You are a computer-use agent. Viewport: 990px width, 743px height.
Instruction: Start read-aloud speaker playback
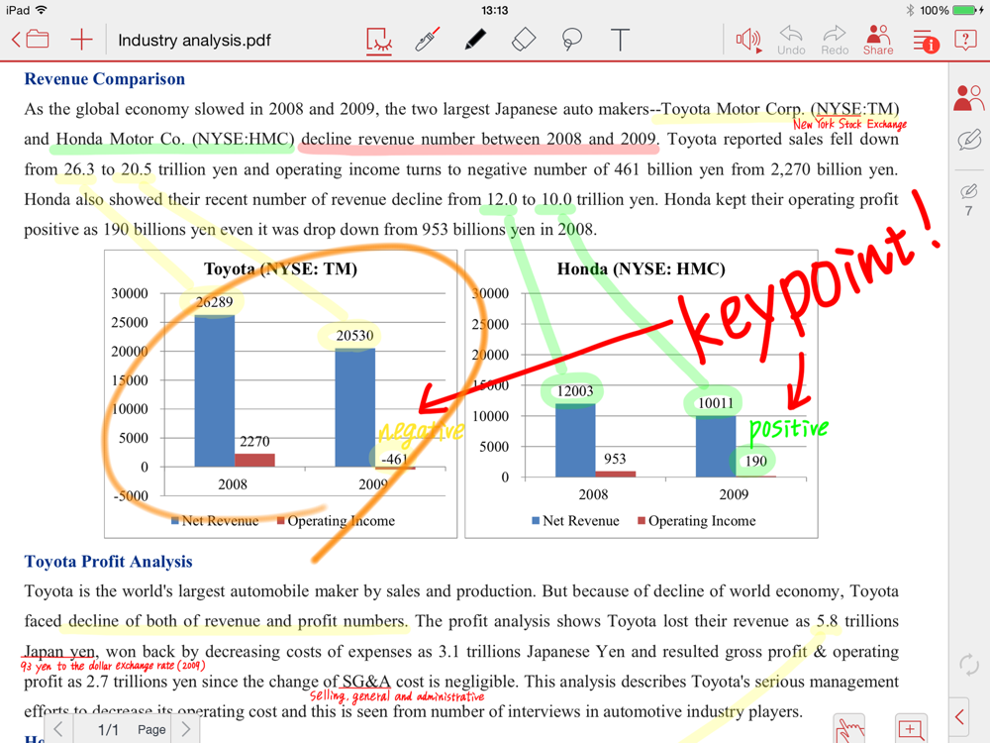click(x=748, y=41)
